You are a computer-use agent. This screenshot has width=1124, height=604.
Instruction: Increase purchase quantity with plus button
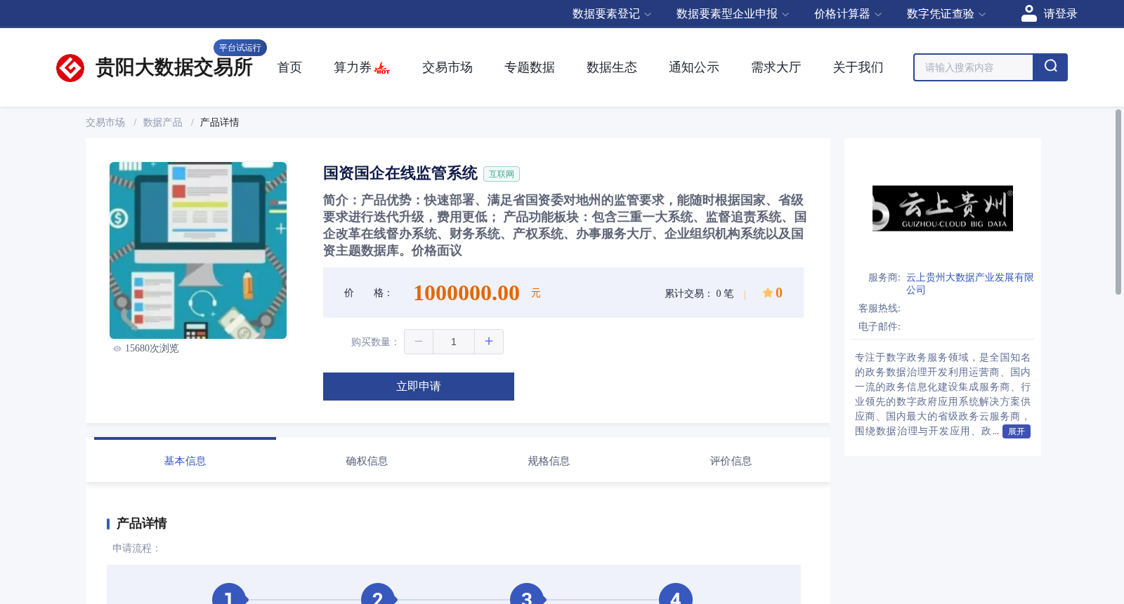[x=489, y=342]
